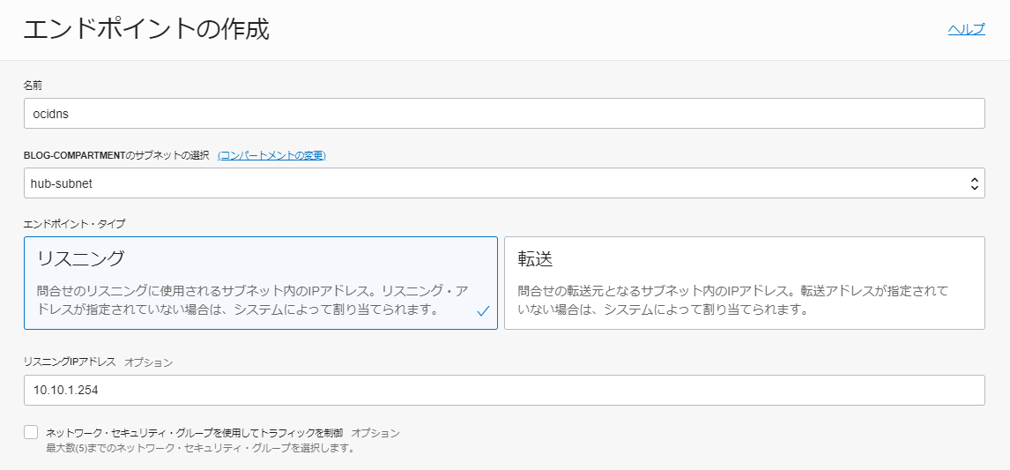Click the エンドポイントの作成 page title
Image resolution: width=1010 pixels, height=470 pixels.
point(146,30)
